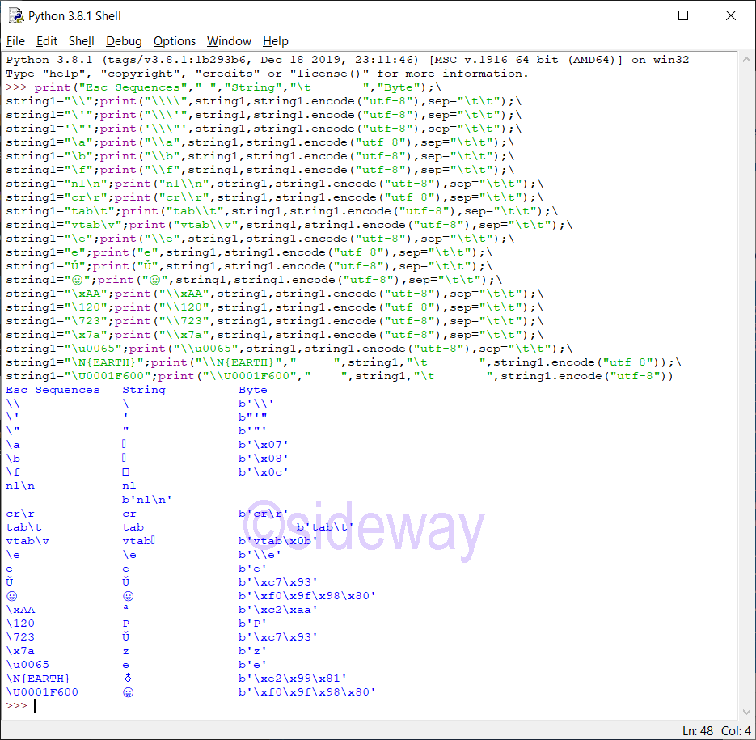The height and width of the screenshot is (740, 756).
Task: Click the 'Type "help", "copyright"' info line
Action: point(267,74)
